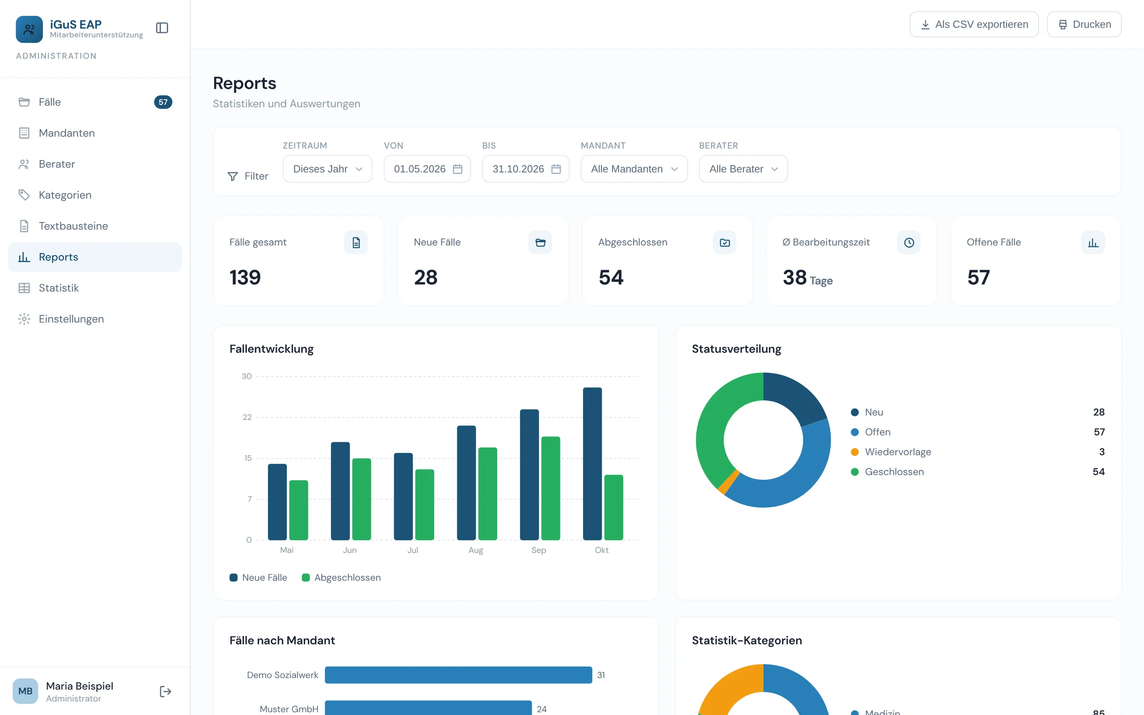
Task: Open calendar picker in the Von field
Action: coord(458,169)
